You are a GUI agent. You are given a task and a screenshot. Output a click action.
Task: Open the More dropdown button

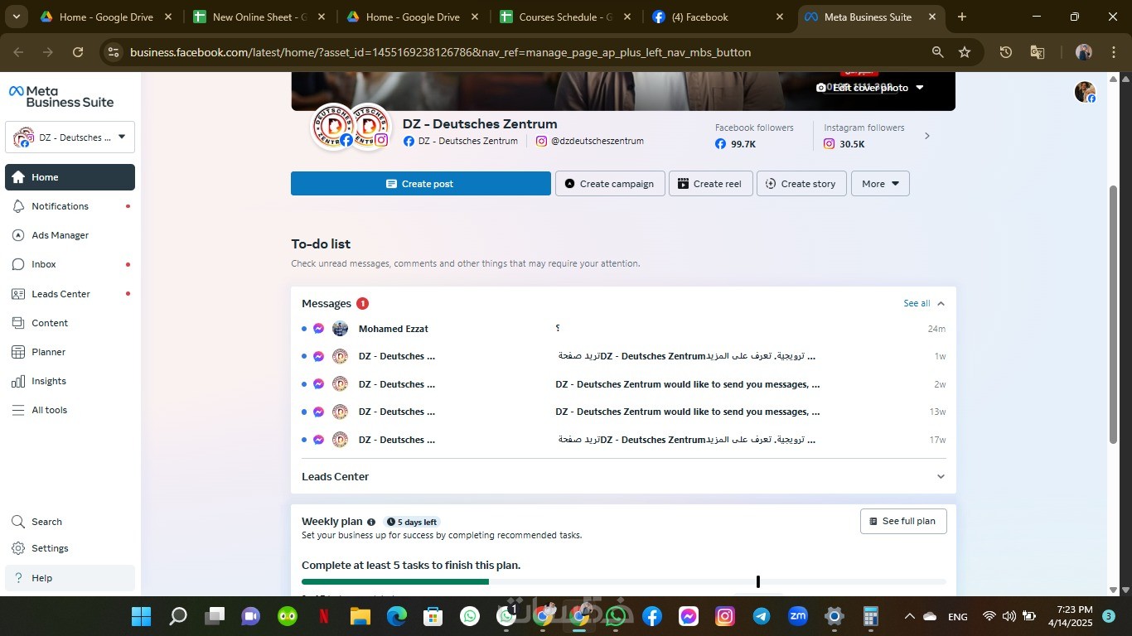tap(880, 184)
